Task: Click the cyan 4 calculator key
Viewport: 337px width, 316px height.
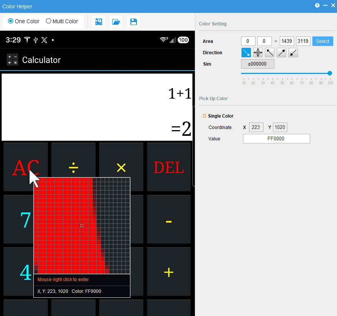Action: click(x=25, y=272)
